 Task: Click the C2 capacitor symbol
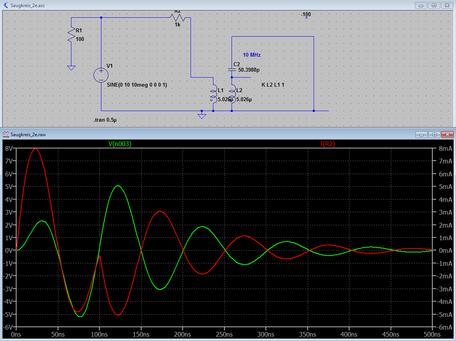[232, 69]
